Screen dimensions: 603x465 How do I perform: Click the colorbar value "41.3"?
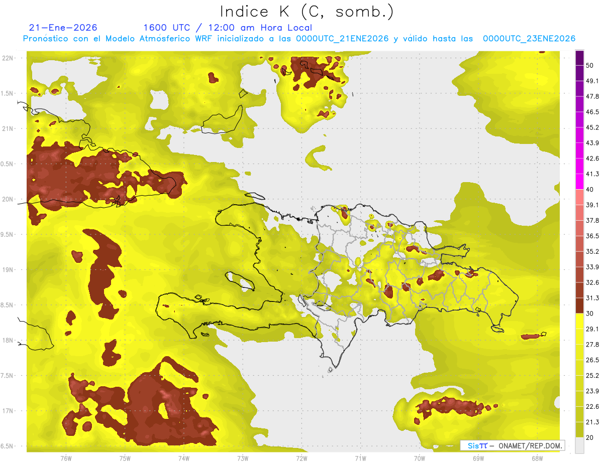[593, 174]
